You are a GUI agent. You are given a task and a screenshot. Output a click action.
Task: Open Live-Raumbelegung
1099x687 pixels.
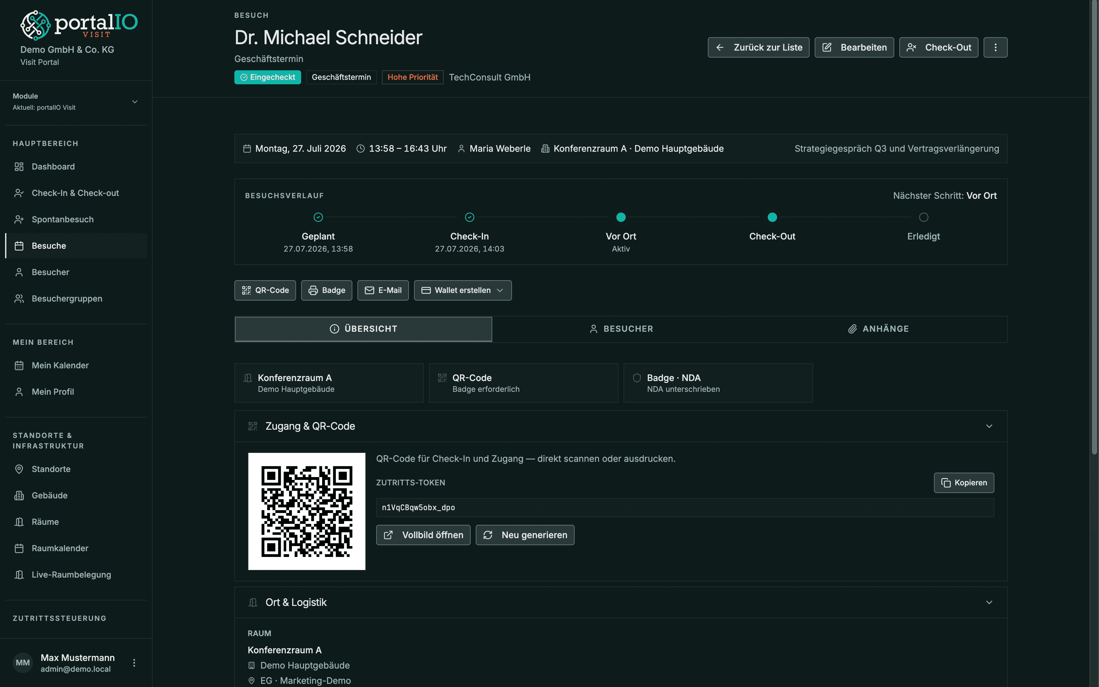(x=76, y=574)
